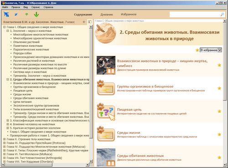Expand 5. Краткая история развития зоологии node
The width and height of the screenshot is (228, 168).
coord(8,128)
